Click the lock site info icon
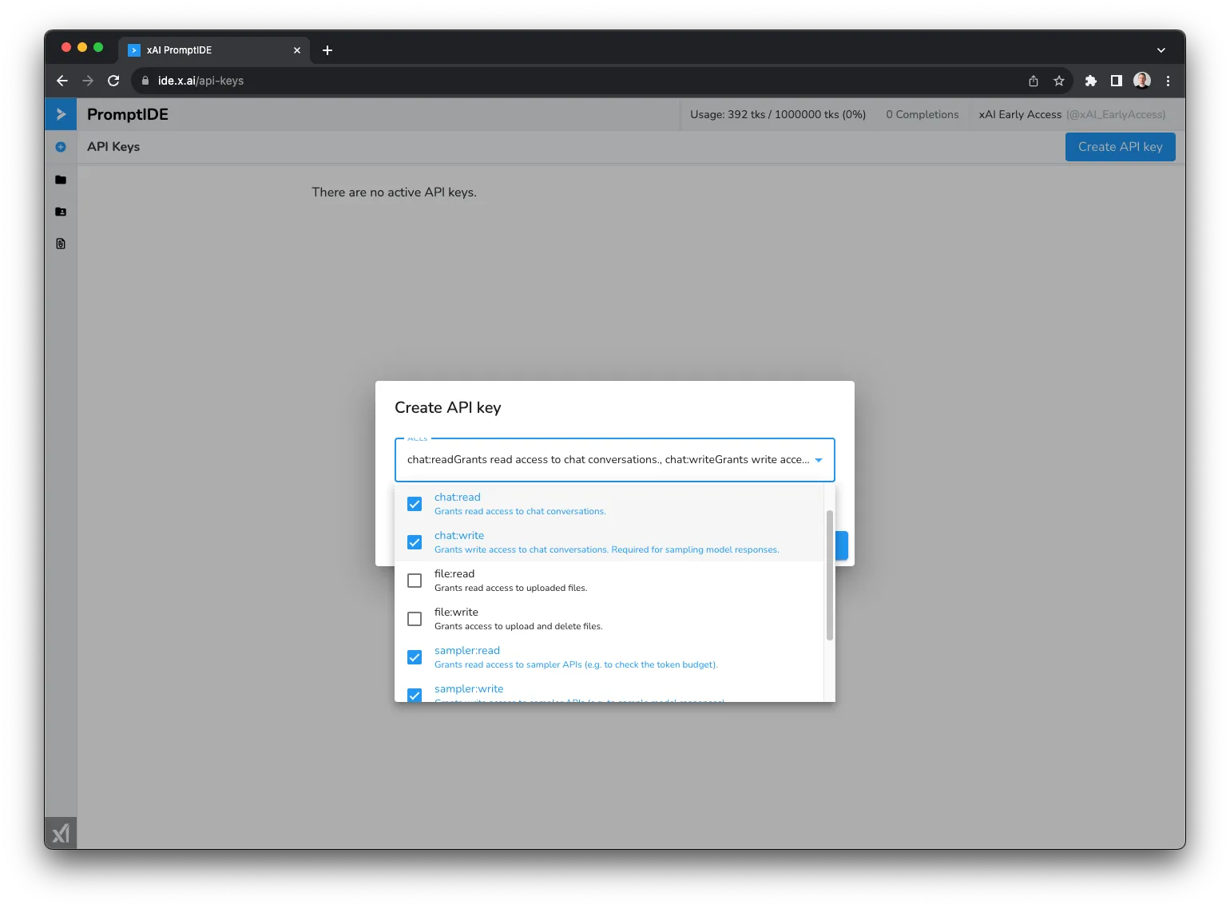The image size is (1230, 908). point(145,81)
